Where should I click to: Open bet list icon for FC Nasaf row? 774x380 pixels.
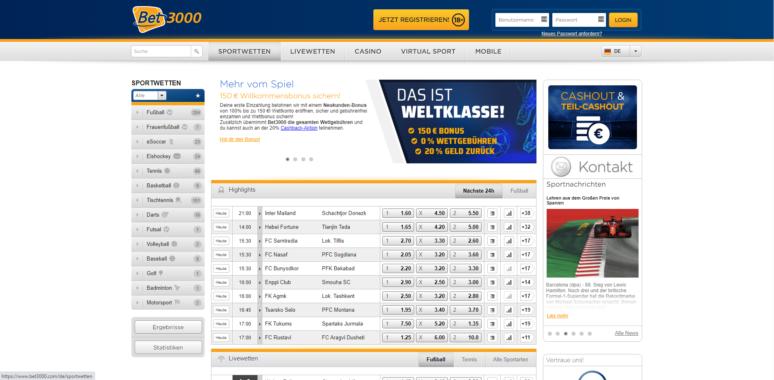493,255
